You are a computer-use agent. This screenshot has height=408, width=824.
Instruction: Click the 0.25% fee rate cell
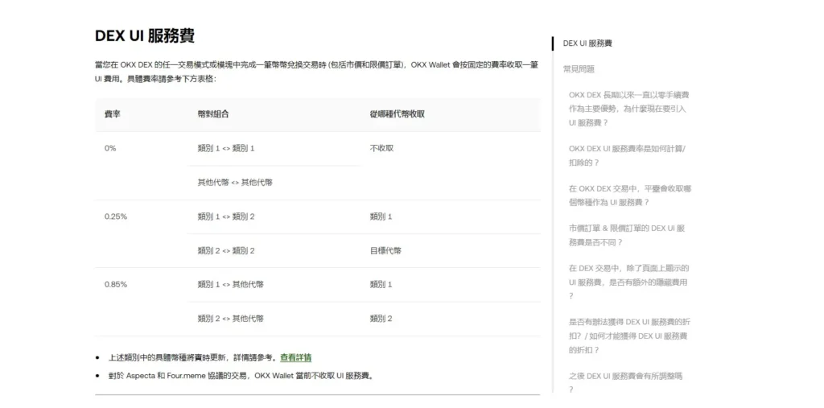[x=116, y=216]
